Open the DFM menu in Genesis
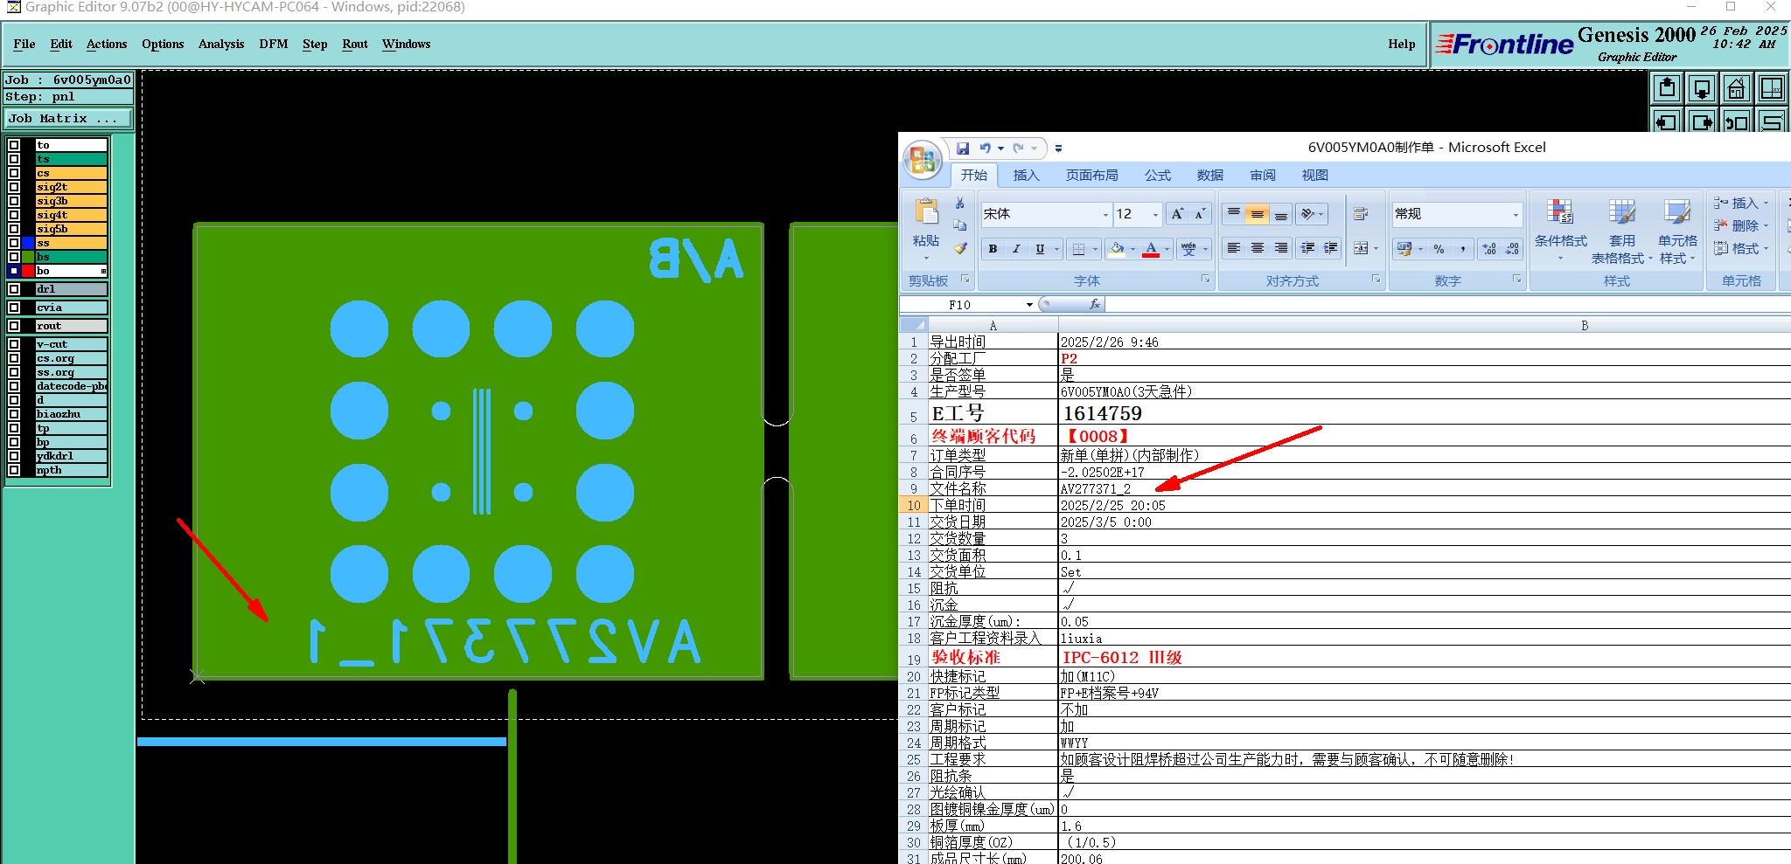The width and height of the screenshot is (1791, 864). [274, 44]
